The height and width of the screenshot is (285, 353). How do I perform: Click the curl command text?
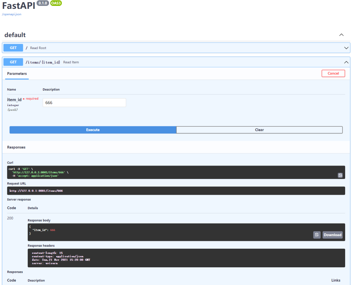pos(39,172)
